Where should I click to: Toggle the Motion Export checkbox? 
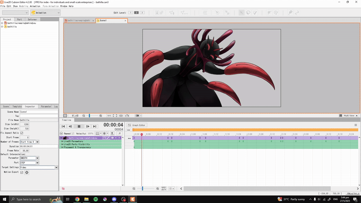coord(22,172)
